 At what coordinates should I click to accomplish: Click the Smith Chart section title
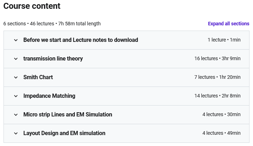click(38, 77)
